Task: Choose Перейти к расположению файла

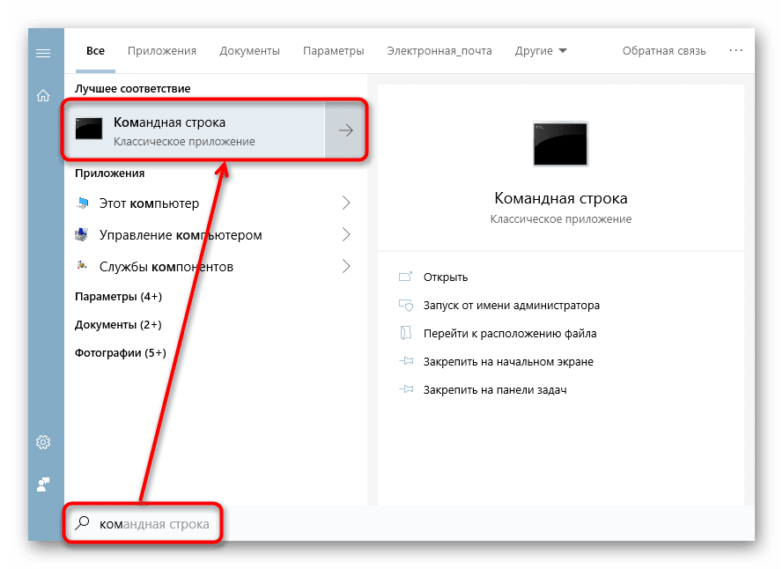Action: click(510, 333)
